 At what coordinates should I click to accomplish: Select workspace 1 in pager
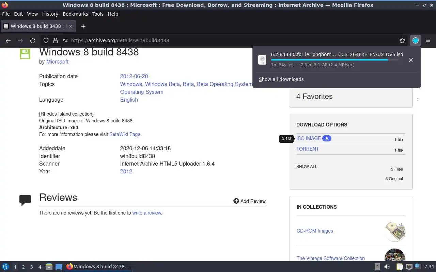(15, 267)
